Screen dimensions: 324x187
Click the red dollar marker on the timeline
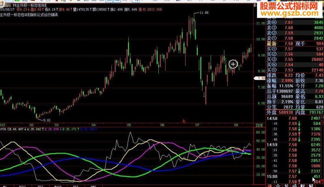(x=183, y=121)
